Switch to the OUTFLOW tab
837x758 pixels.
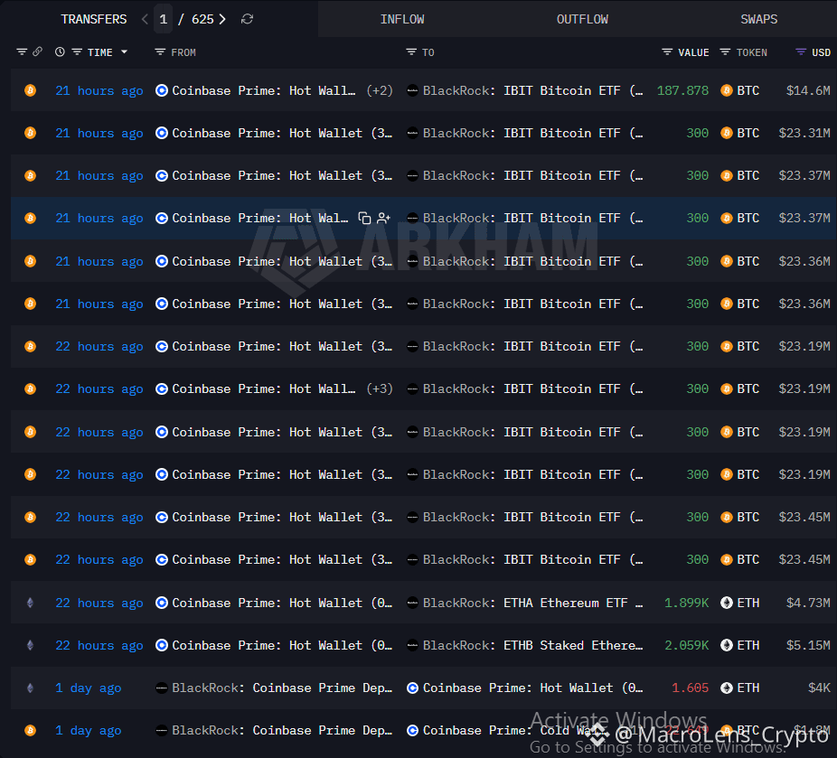tap(582, 19)
